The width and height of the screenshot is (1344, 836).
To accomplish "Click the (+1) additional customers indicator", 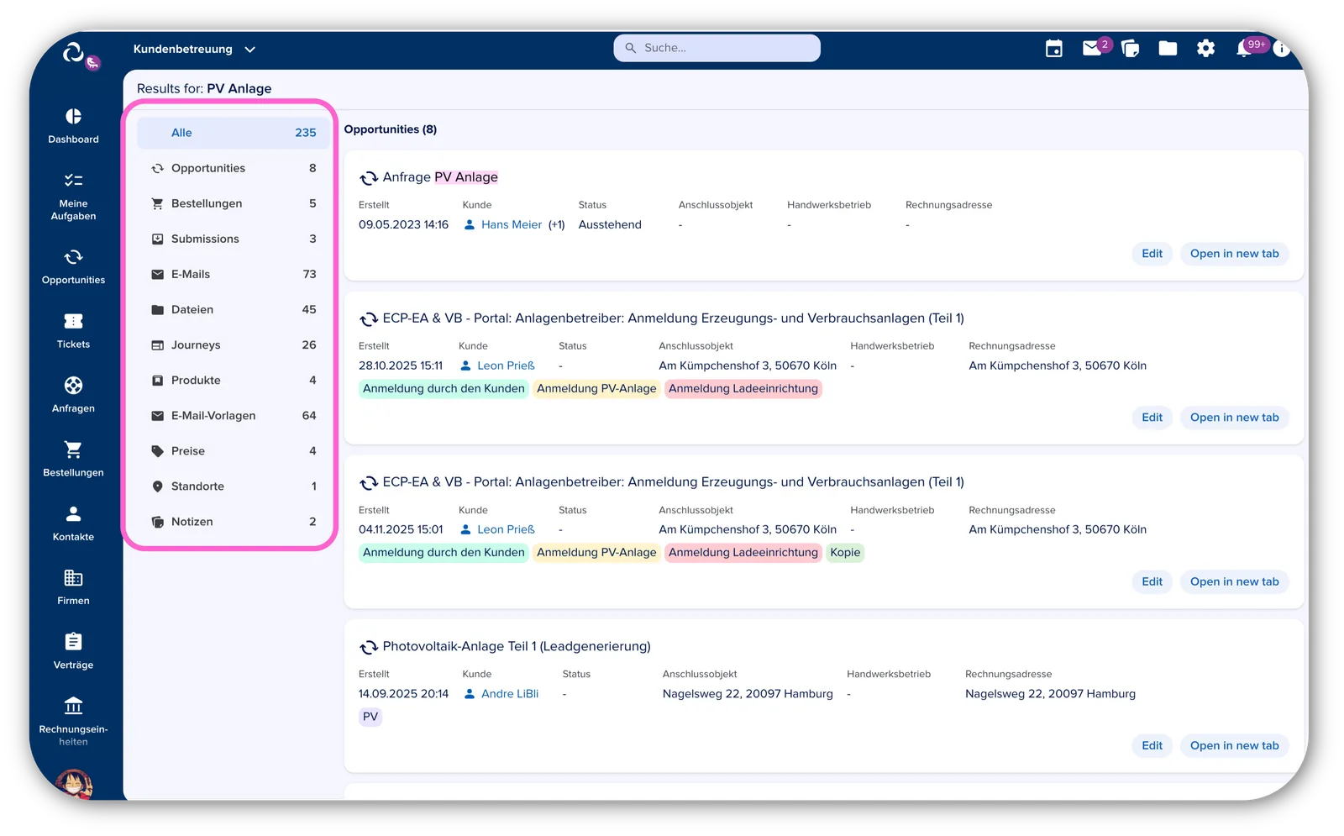I will pyautogui.click(x=556, y=224).
